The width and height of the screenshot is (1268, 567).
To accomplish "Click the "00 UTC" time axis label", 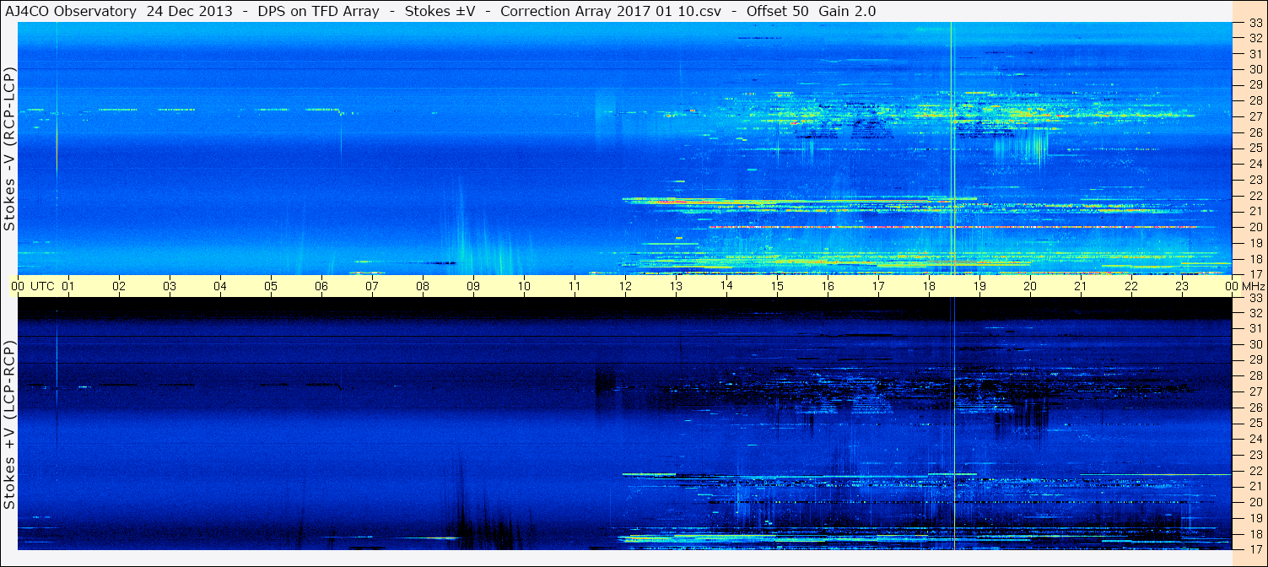I will click(x=33, y=286).
